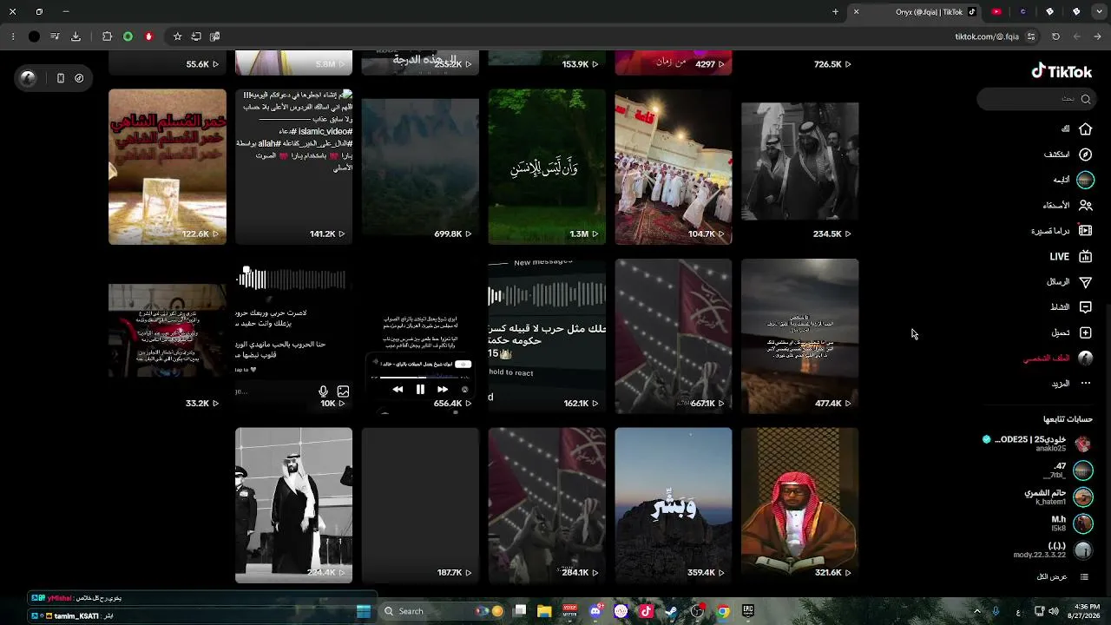Close the Oryx TikTok browser tab

coord(856,12)
